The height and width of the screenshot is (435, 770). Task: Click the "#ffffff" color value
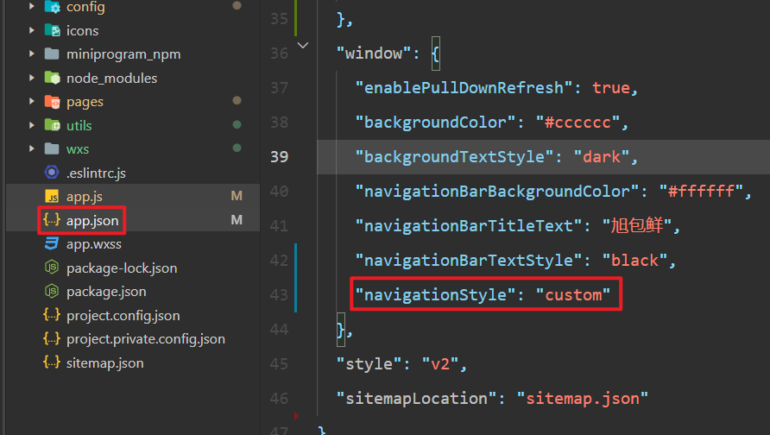point(701,191)
